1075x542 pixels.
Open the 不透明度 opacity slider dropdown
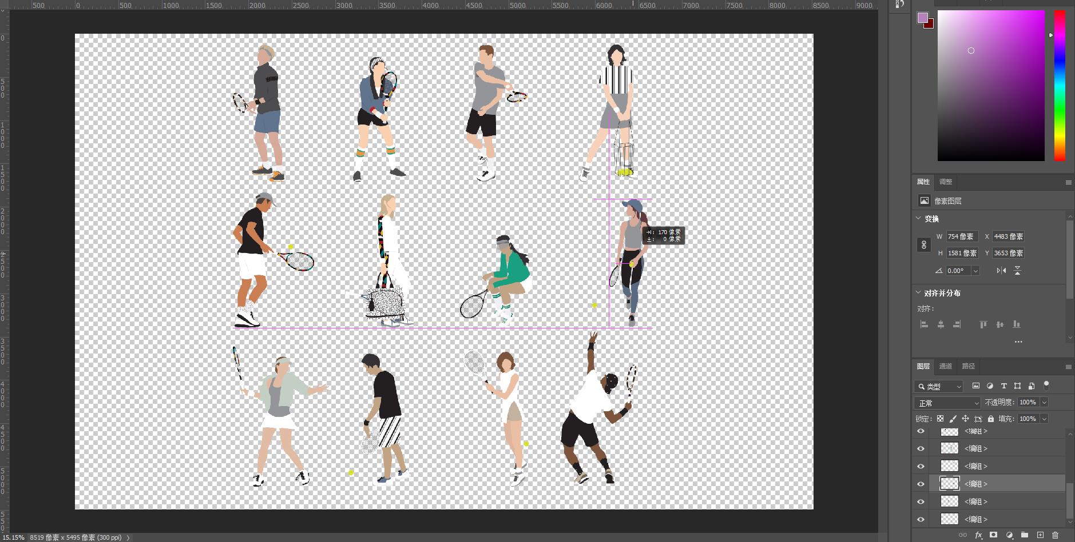[x=1044, y=403]
